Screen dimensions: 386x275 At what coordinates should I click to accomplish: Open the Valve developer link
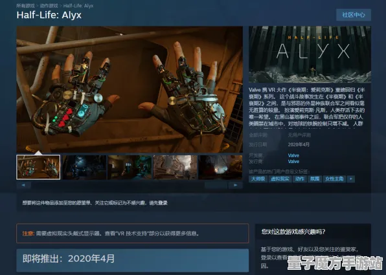[x=293, y=155]
